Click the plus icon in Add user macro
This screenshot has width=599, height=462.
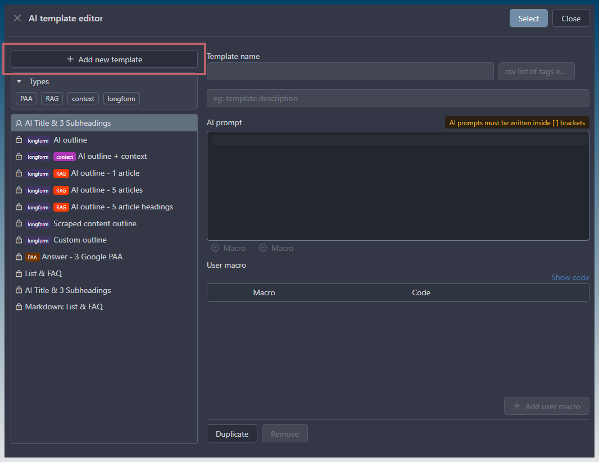[x=517, y=406]
